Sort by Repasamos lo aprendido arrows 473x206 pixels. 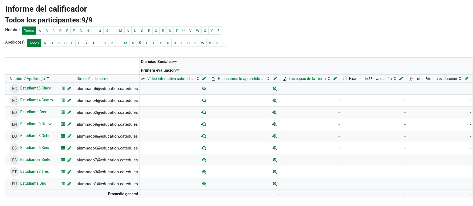pos(268,79)
